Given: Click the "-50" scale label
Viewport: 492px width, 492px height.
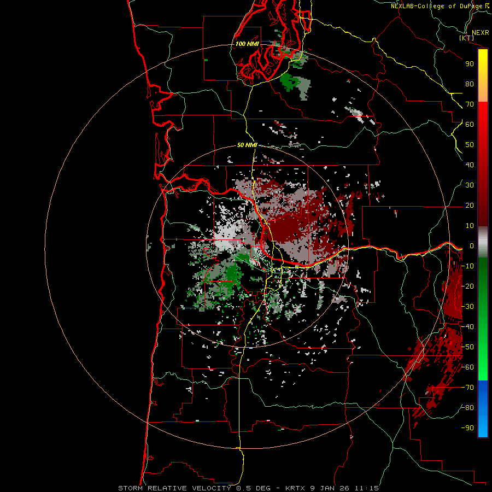Looking at the screenshot, I should (467, 347).
